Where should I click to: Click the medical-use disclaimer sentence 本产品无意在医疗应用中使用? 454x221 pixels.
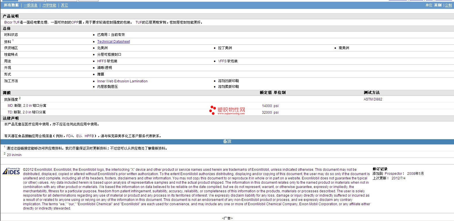click(52, 124)
